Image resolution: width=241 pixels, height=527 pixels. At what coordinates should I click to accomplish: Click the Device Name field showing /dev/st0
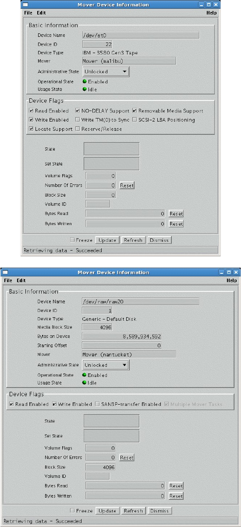(141, 35)
